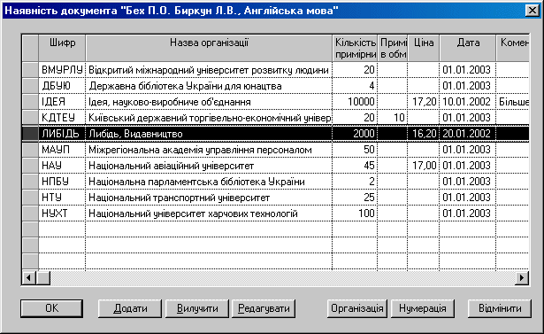Click Відкритий міжнародний університет розвитку людини

tap(209, 70)
